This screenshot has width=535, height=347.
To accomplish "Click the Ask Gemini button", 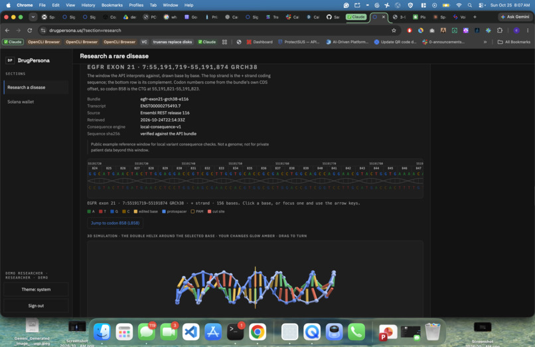I will 515,17.
